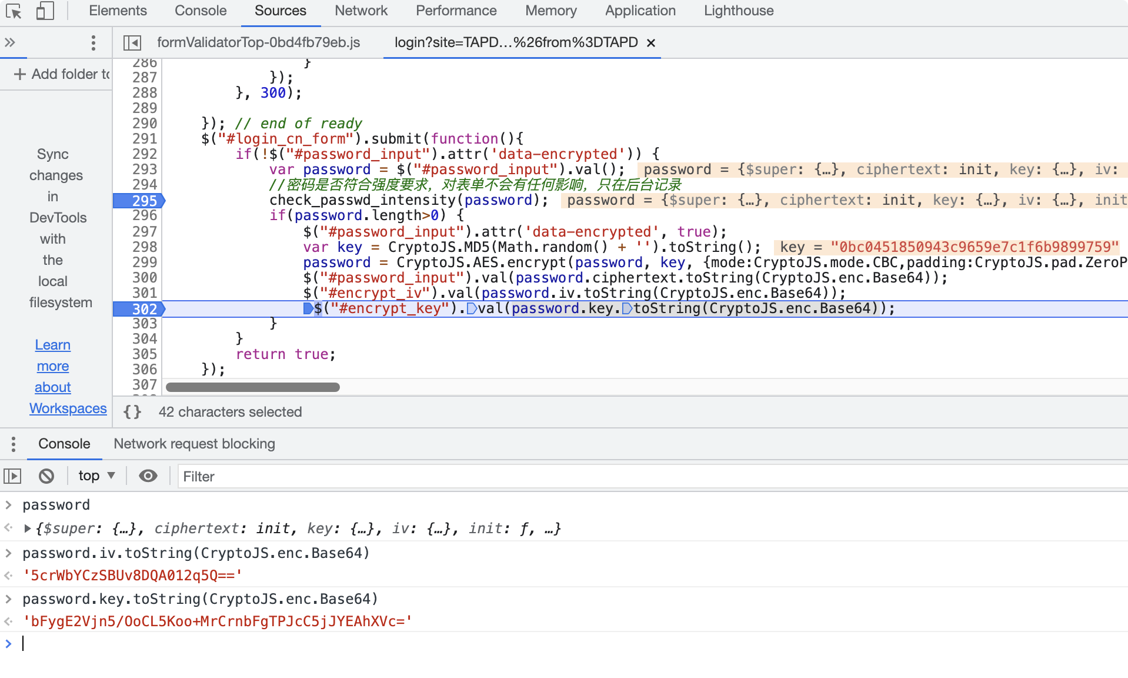
Task: Toggle the device toolbar icon
Action: pos(45,11)
